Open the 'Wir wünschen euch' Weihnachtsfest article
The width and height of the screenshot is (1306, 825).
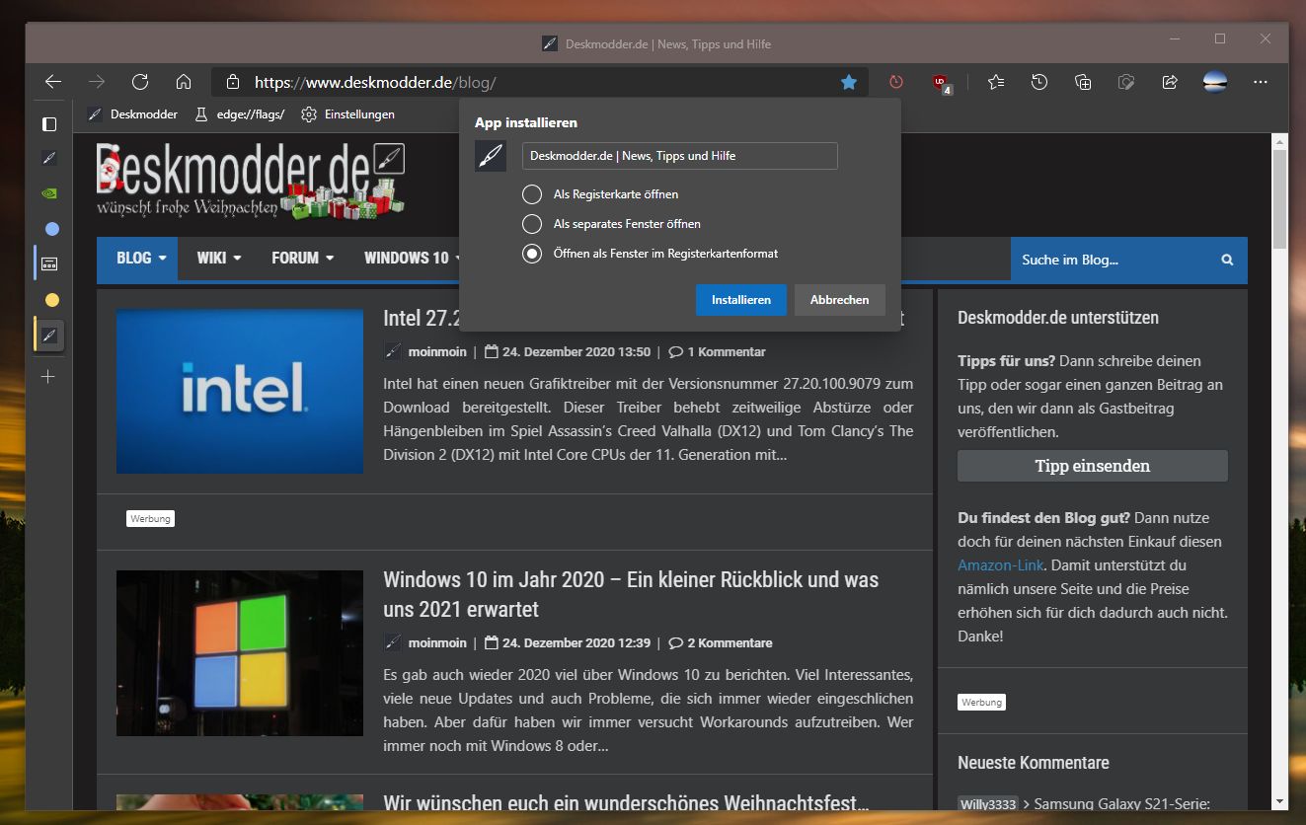pyautogui.click(x=626, y=803)
